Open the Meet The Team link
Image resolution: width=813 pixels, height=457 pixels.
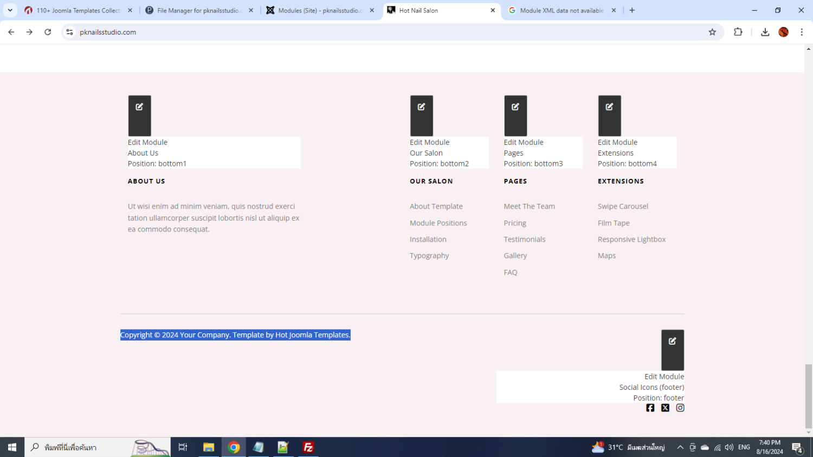pyautogui.click(x=530, y=207)
